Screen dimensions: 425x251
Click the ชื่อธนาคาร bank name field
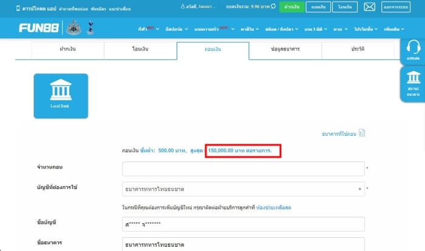click(x=243, y=244)
